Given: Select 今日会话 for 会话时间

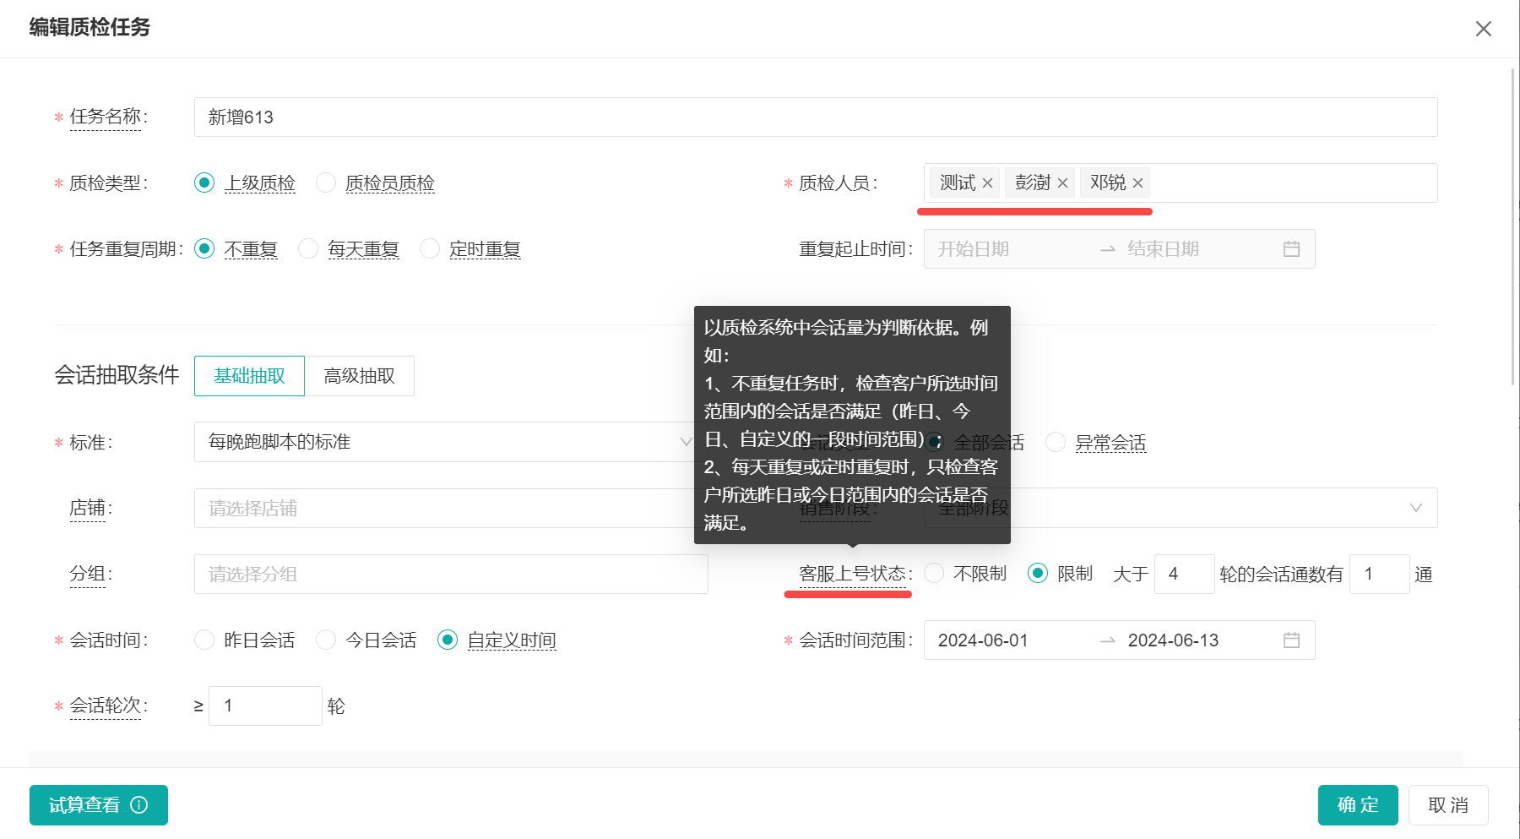Looking at the screenshot, I should [326, 640].
